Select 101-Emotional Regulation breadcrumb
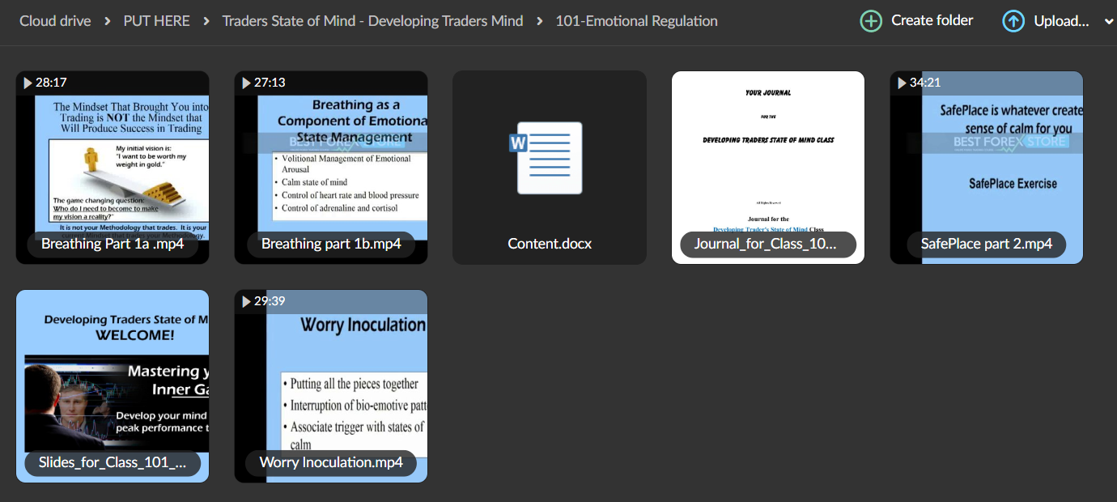 coord(636,21)
